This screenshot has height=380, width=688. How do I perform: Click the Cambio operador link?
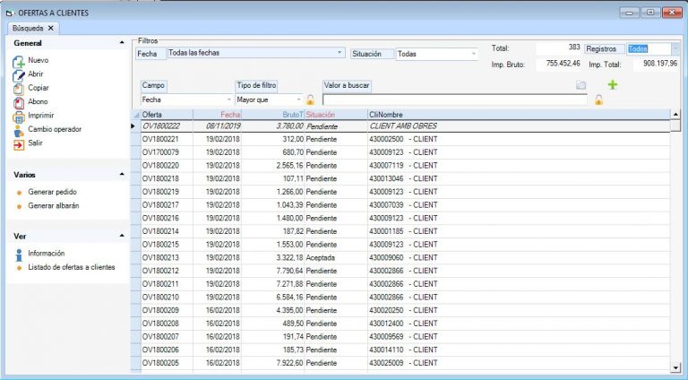(x=55, y=129)
